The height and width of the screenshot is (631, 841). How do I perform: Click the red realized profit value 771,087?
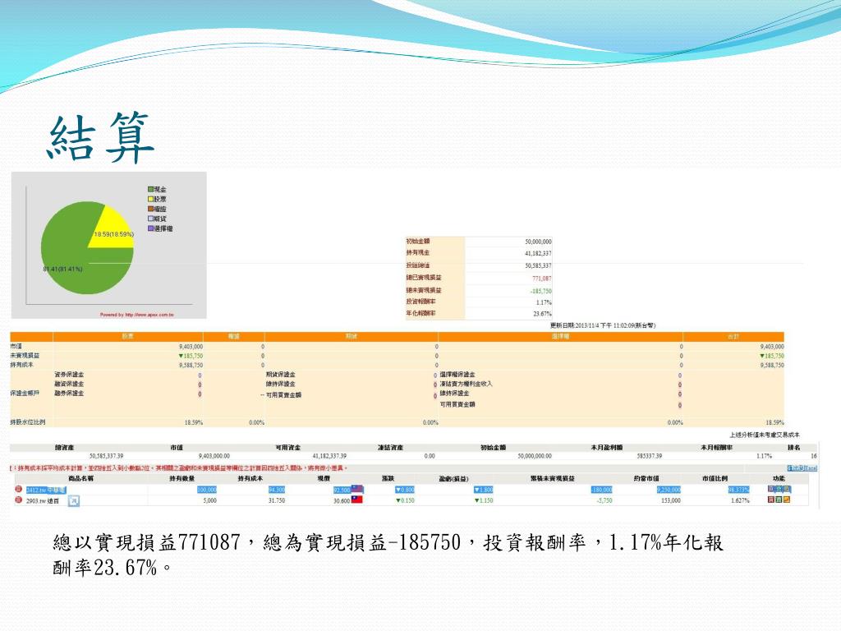tap(542, 279)
